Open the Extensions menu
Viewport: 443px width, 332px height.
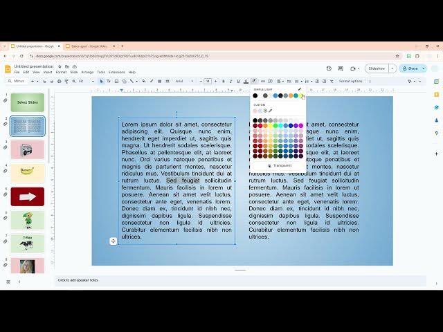tap(117, 72)
